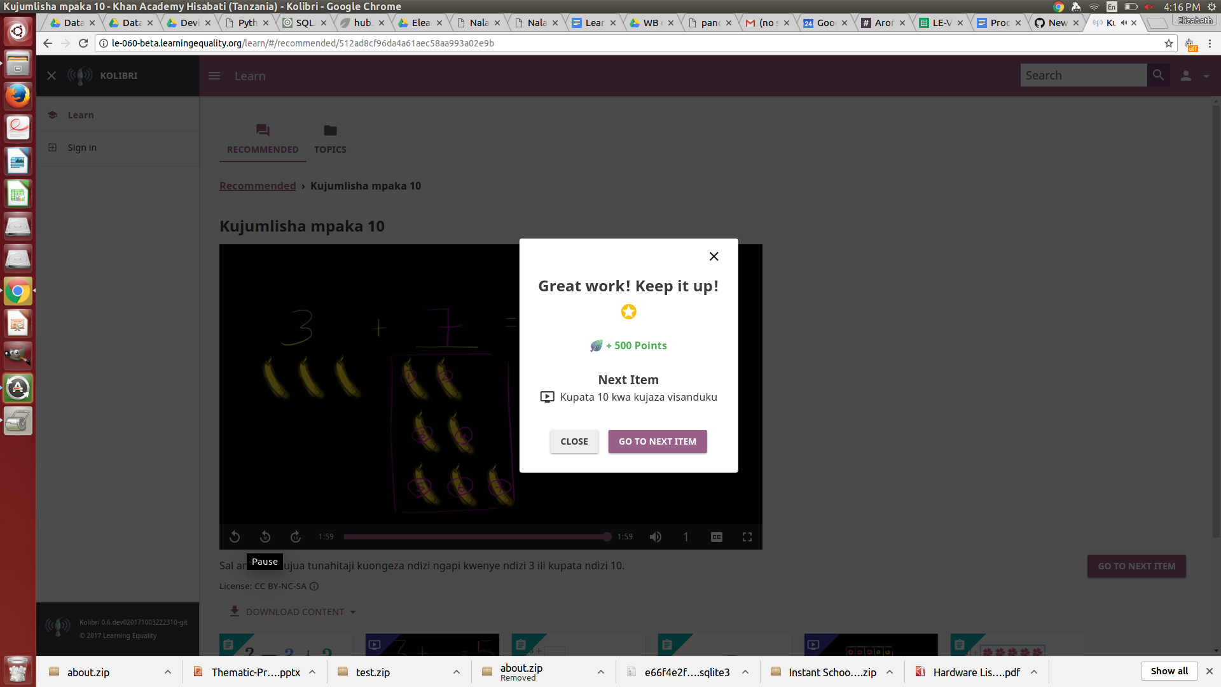
Task: Click the Chrome forward arrow
Action: [65, 43]
